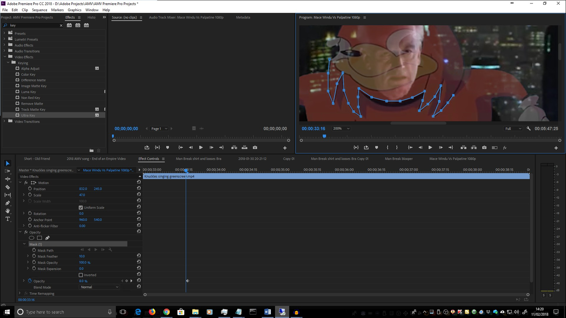566x318 pixels.
Task: Open Mask Path tracking method wrench
Action: (110, 250)
